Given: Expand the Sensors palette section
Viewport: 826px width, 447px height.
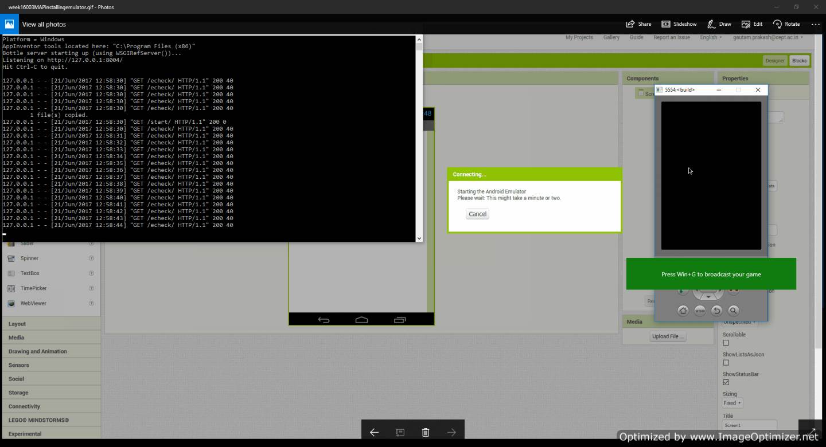Looking at the screenshot, I should (x=51, y=365).
